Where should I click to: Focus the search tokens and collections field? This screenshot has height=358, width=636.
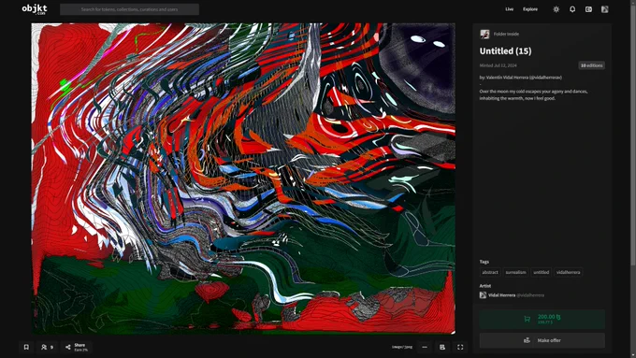(129, 9)
